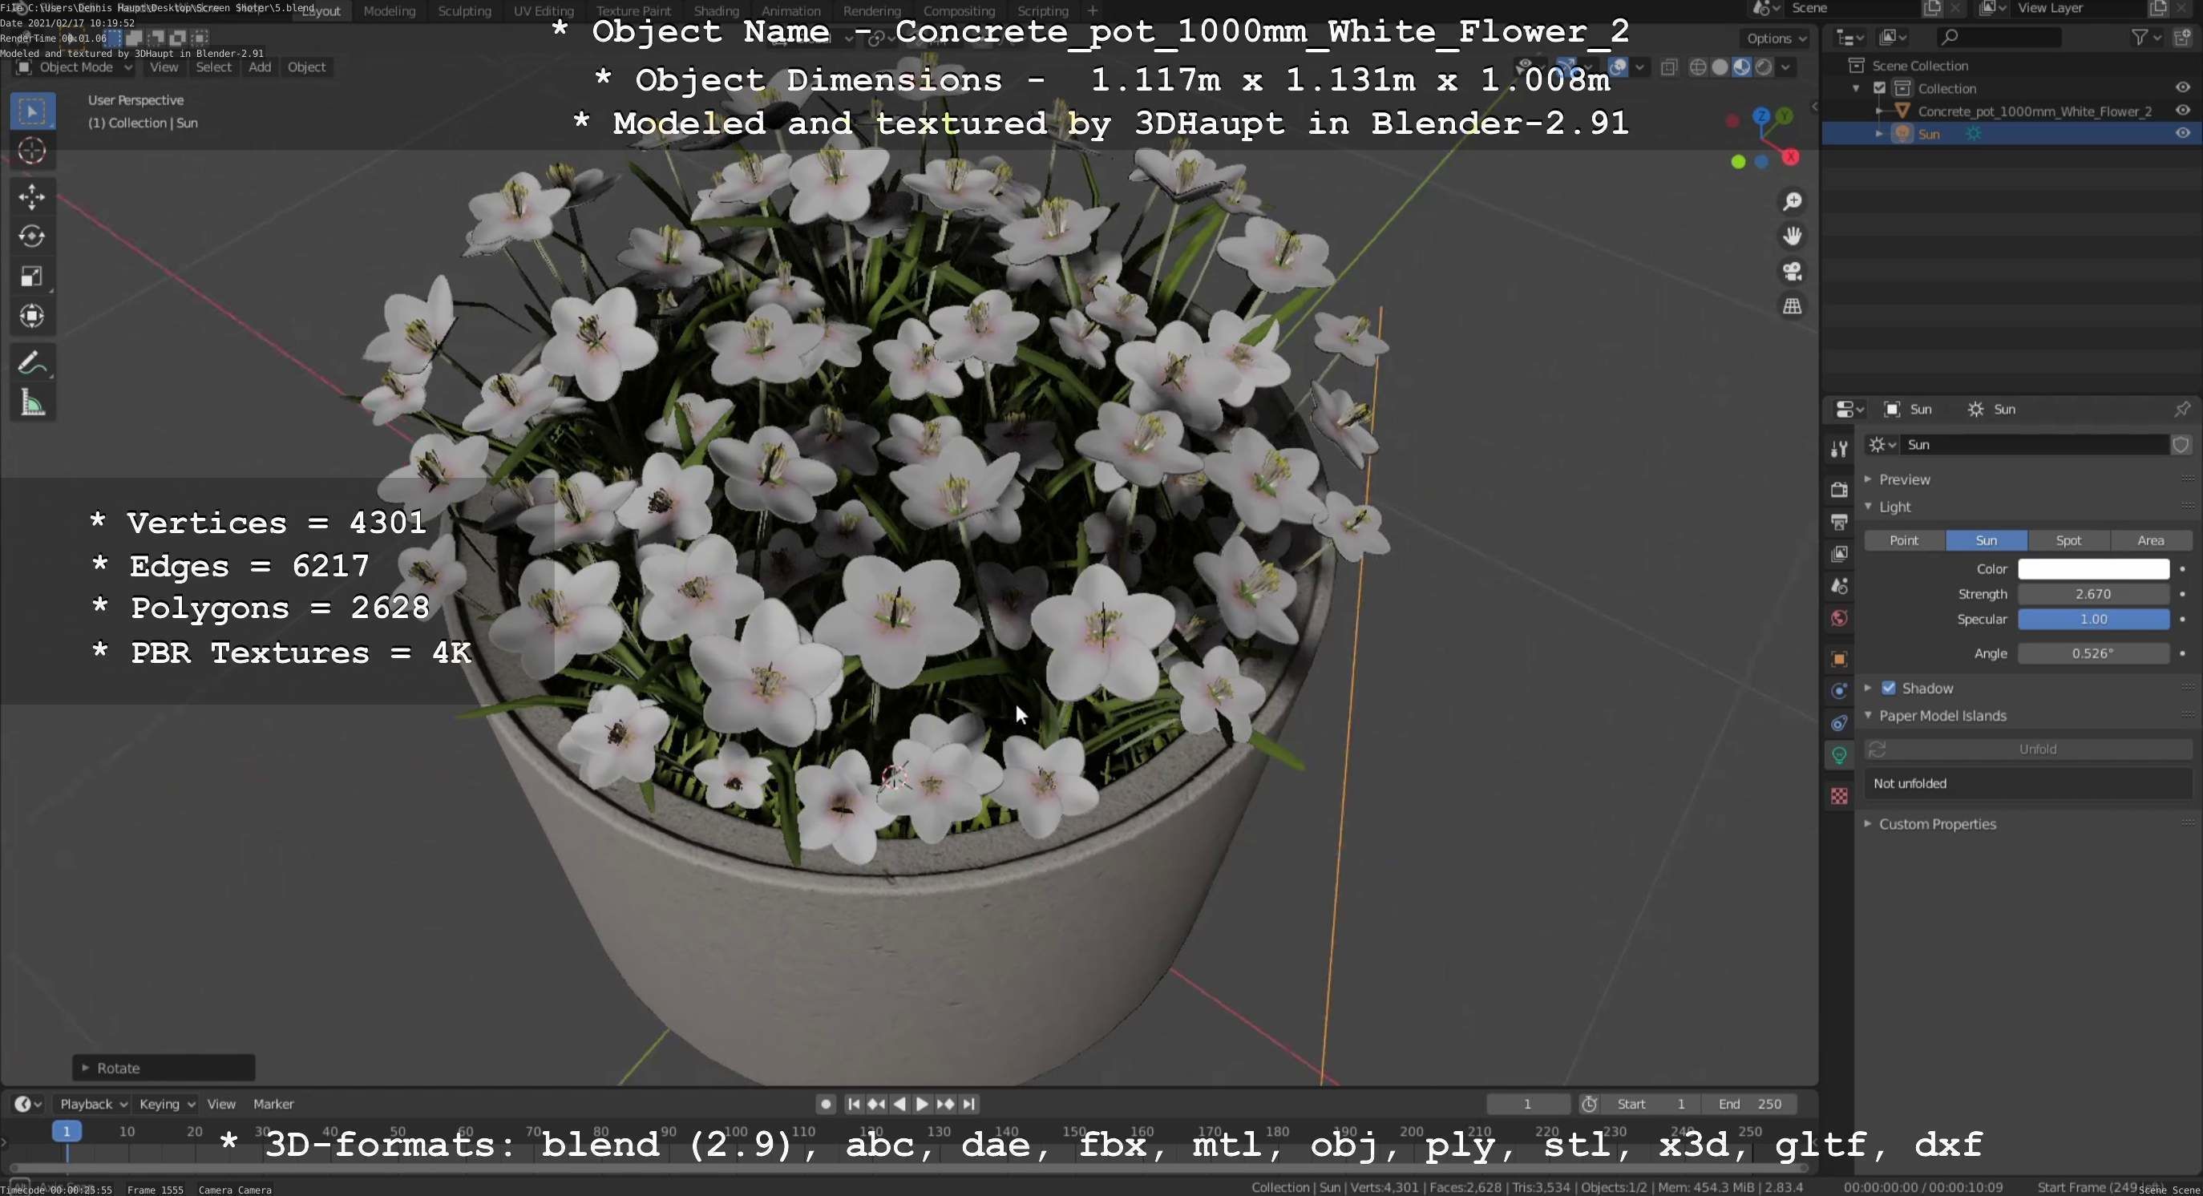
Task: Choose the Move tool
Action: click(x=33, y=196)
